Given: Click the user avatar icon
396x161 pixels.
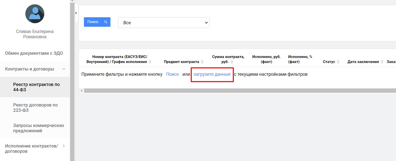Looking at the screenshot, I should (x=35, y=14).
